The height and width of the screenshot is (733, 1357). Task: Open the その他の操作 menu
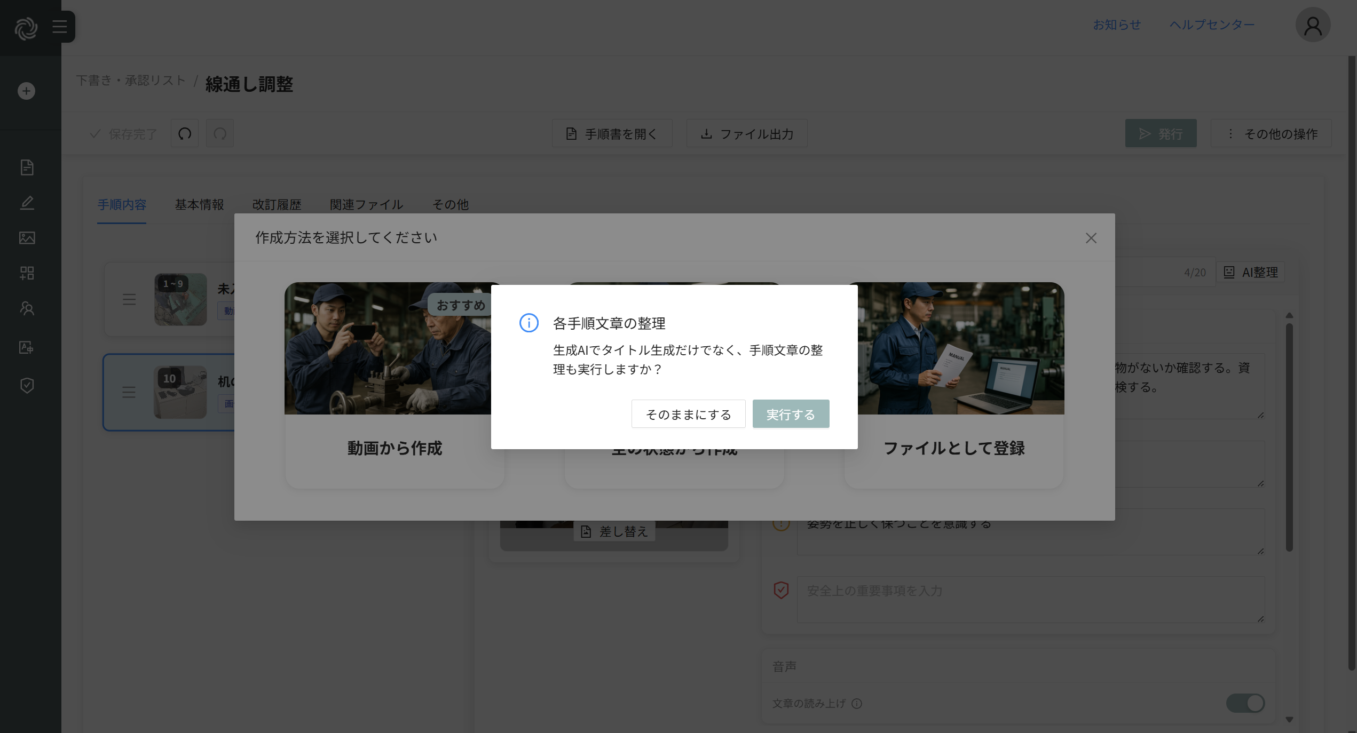pyautogui.click(x=1271, y=133)
